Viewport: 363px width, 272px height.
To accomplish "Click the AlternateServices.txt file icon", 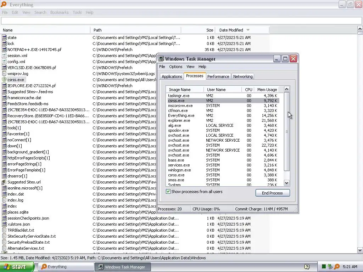I will [4, 248].
